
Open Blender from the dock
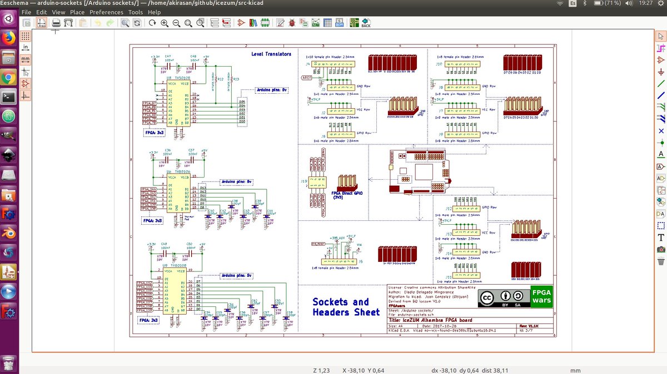[8, 233]
